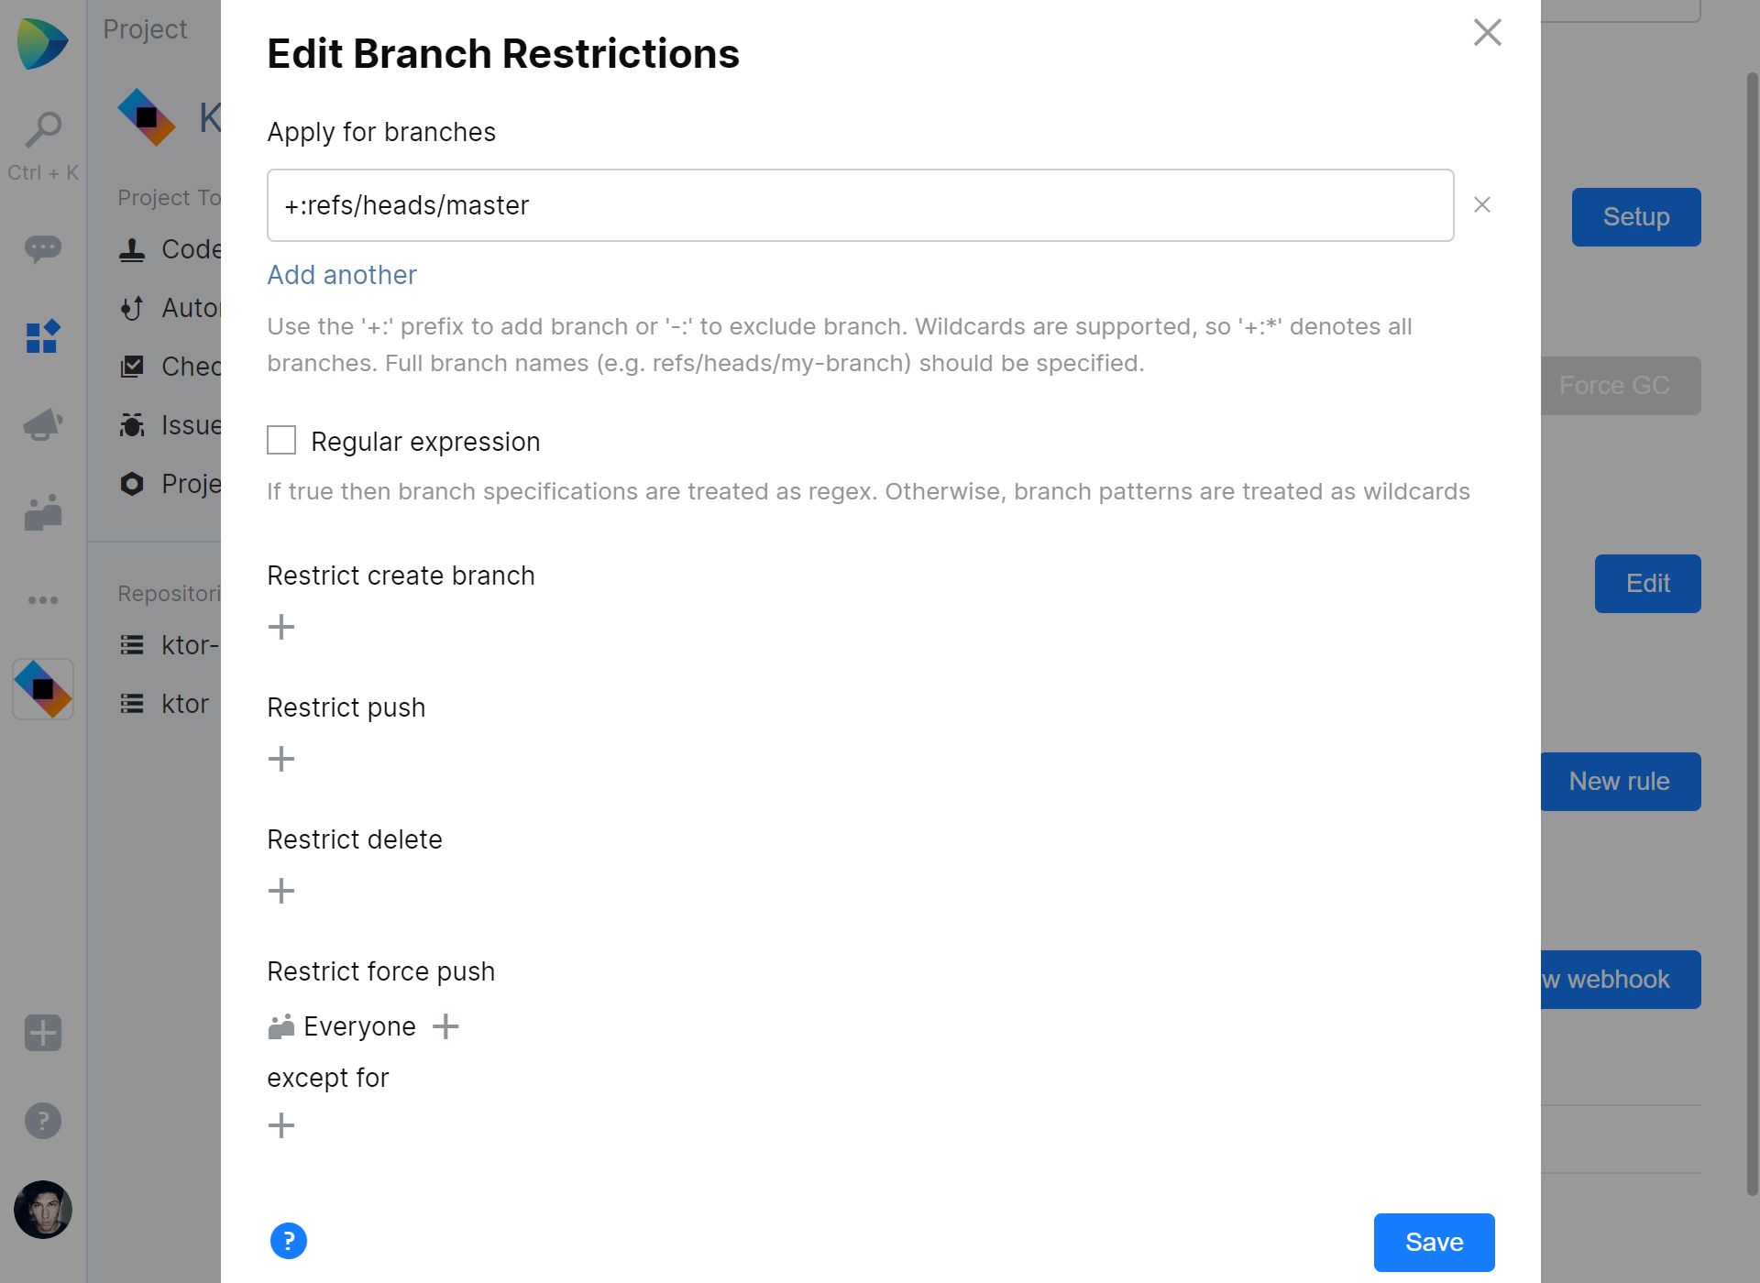Click your profile avatar picture

[x=42, y=1209]
